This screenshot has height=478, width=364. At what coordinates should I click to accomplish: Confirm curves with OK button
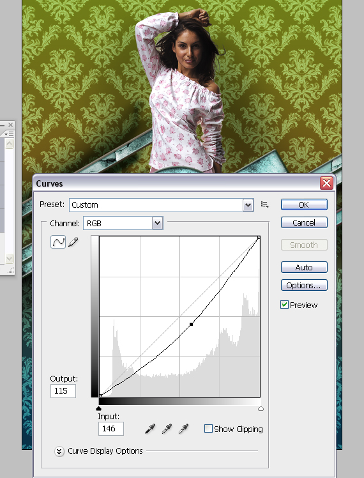click(x=304, y=204)
